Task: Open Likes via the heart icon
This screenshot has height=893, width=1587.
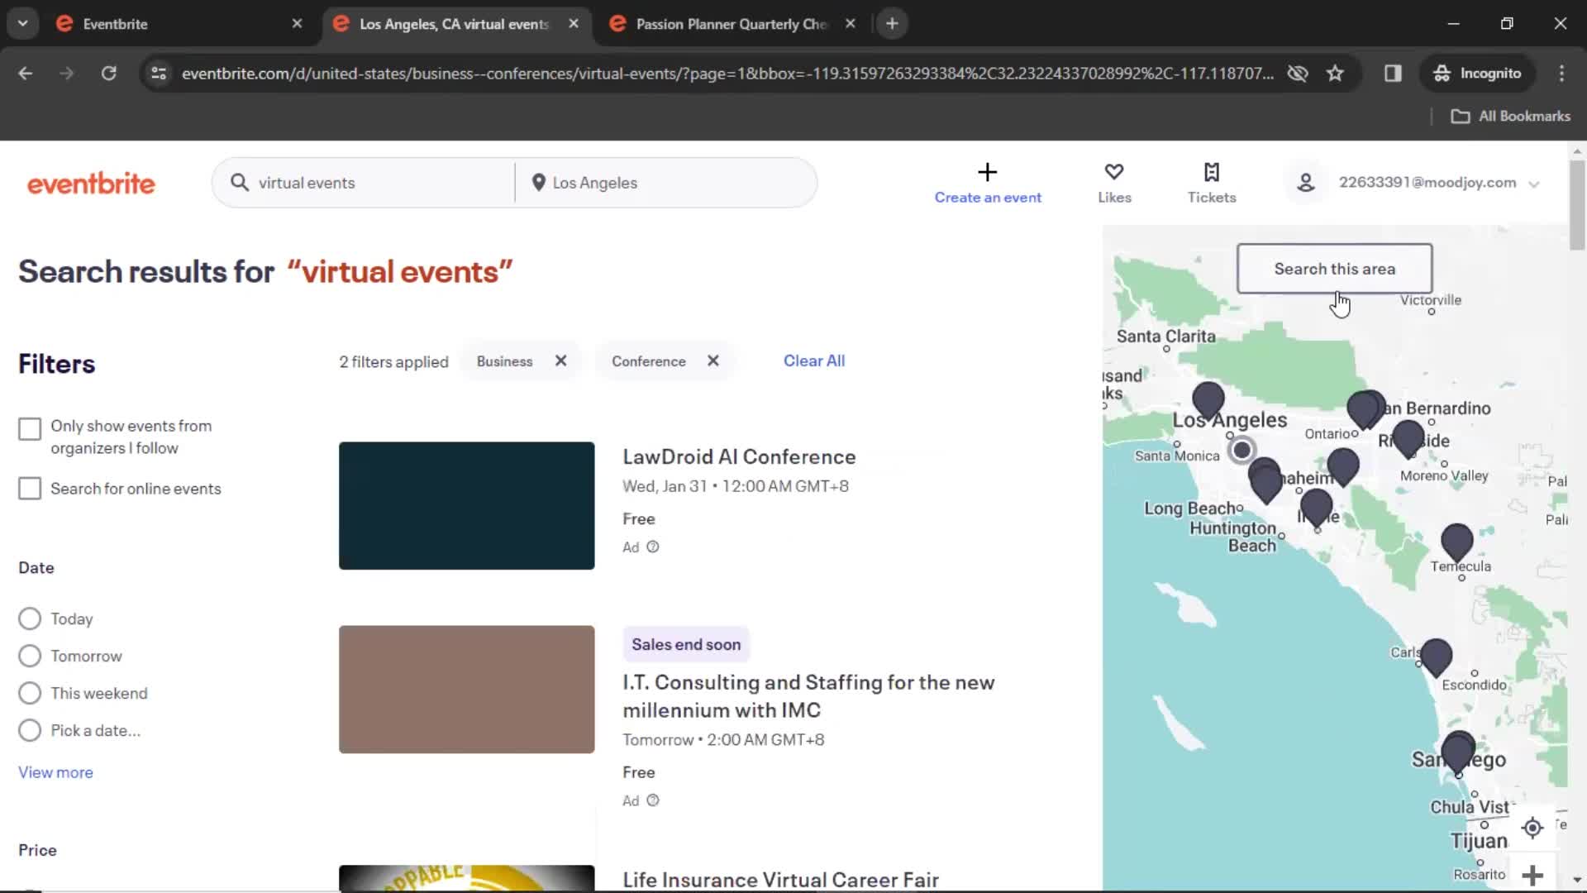Action: coord(1114,172)
